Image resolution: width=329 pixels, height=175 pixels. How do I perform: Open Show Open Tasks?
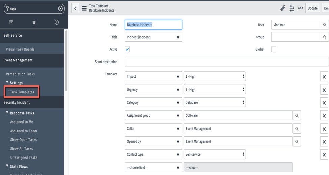tap(24, 140)
